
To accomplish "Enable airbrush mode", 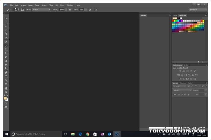I will pos(90,10).
